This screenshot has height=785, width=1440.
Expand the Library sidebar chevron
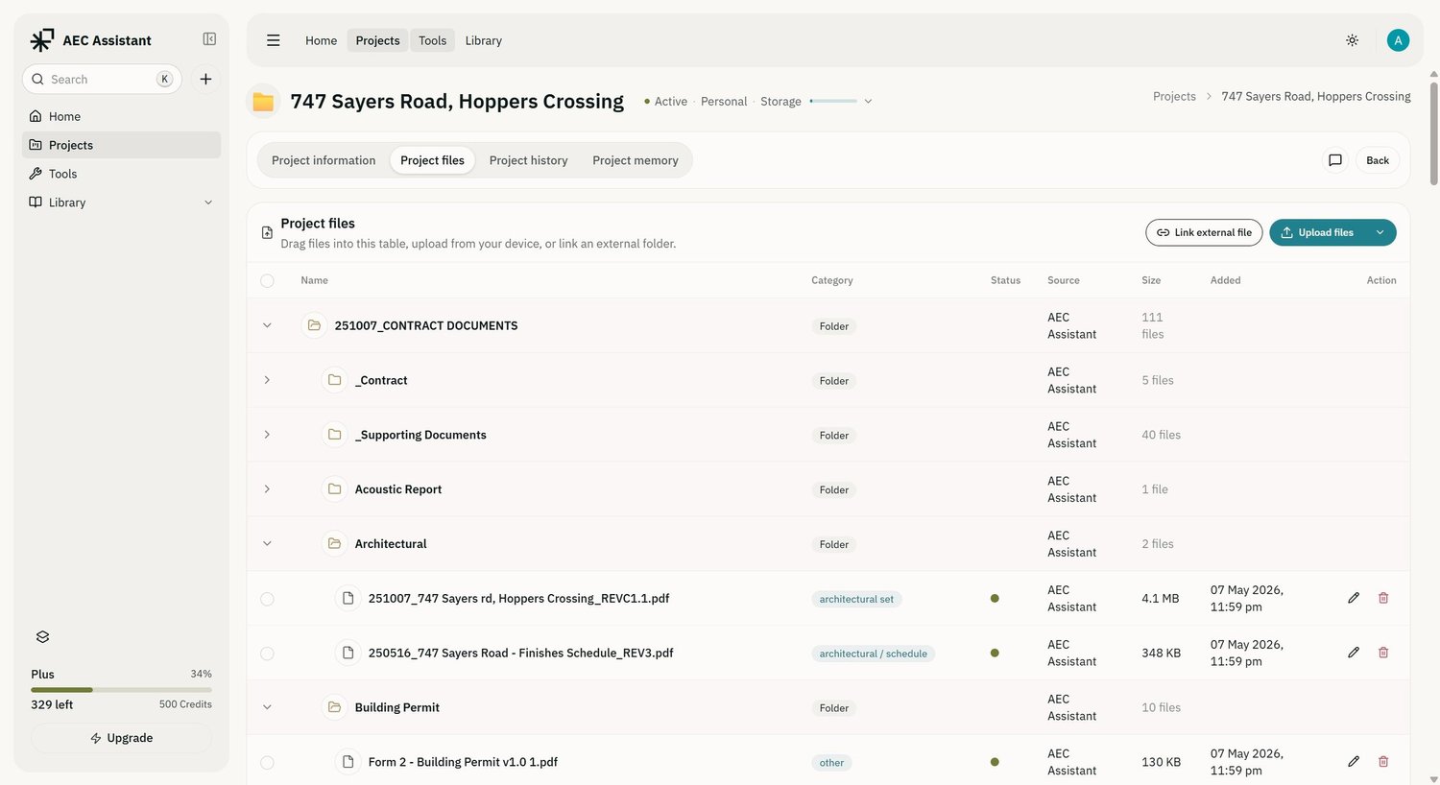pos(208,202)
